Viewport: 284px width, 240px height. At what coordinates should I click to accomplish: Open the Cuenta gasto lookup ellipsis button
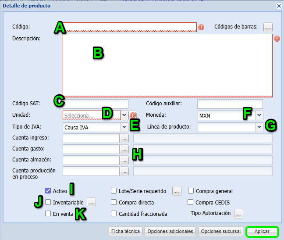[x=124, y=150]
